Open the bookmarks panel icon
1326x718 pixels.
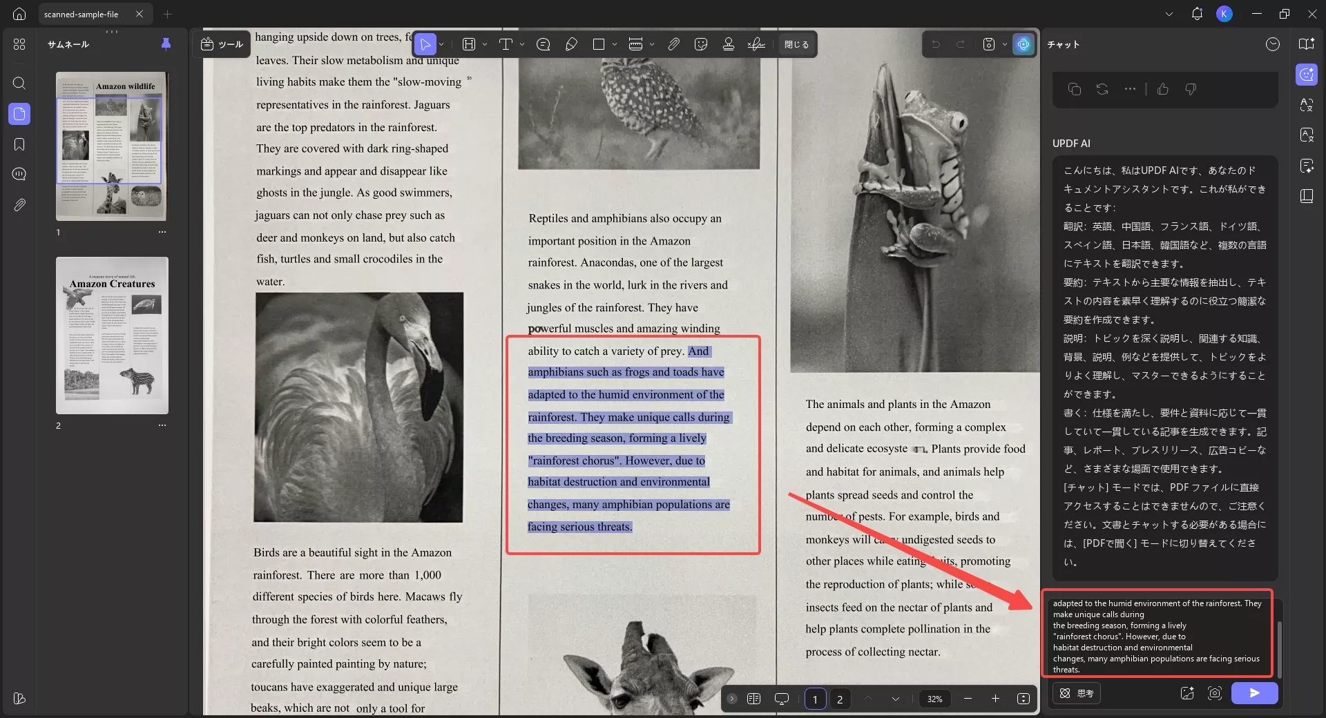point(19,144)
